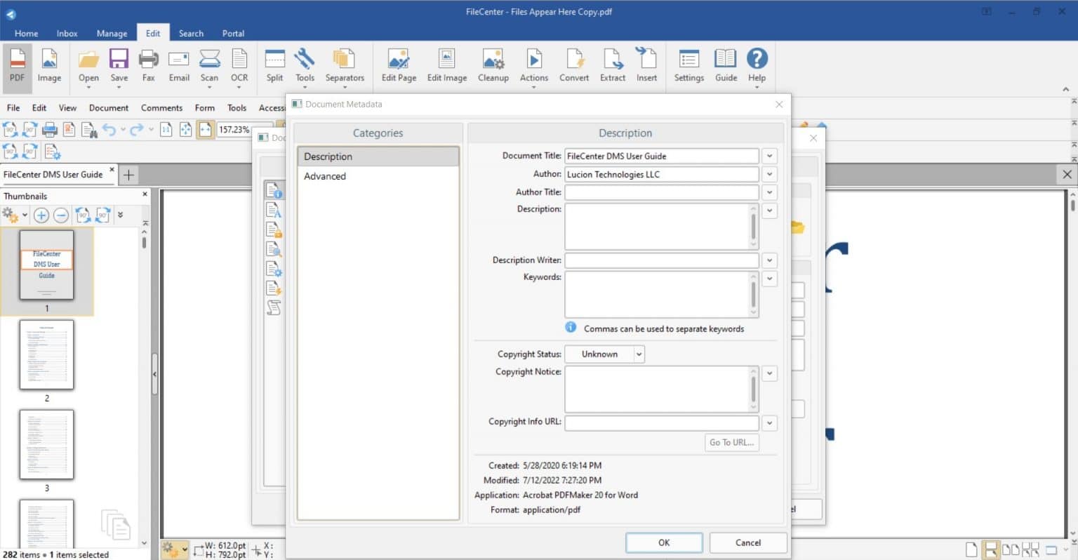The height and width of the screenshot is (560, 1078).
Task: Click the Print icon in the PDF toolbar
Action: (49, 129)
